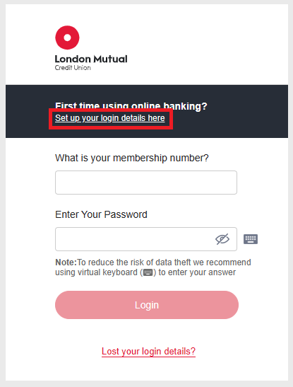Click the Credit Union text under the logo
293x387 pixels.
click(73, 68)
